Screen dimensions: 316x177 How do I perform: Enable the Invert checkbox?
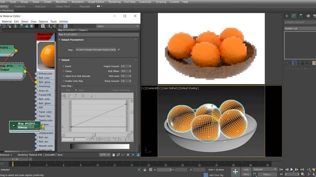click(x=64, y=66)
